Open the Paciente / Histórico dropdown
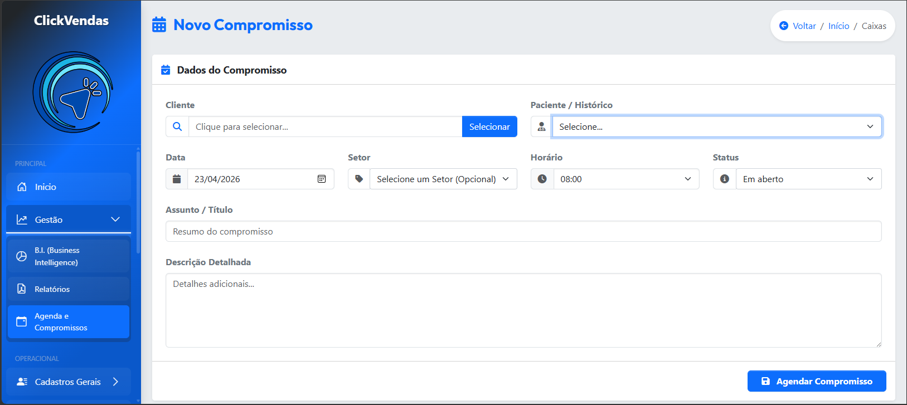The width and height of the screenshot is (907, 405). (x=717, y=126)
